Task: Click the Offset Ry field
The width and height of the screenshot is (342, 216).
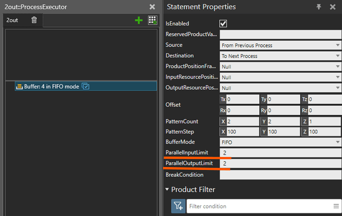Action: click(284, 110)
